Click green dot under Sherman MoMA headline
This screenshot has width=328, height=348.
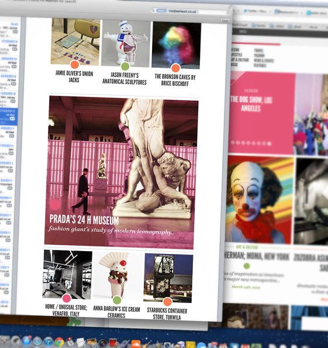[x=247, y=266]
